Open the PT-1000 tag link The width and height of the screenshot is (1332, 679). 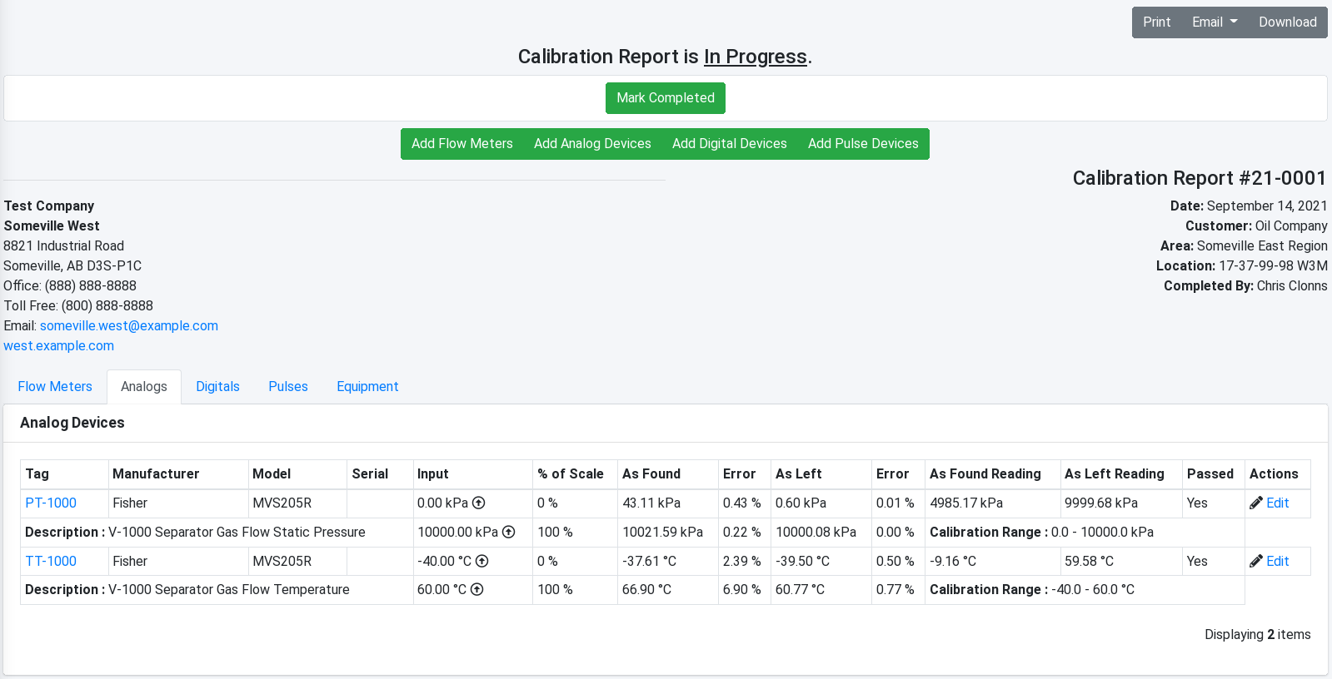[x=51, y=503]
